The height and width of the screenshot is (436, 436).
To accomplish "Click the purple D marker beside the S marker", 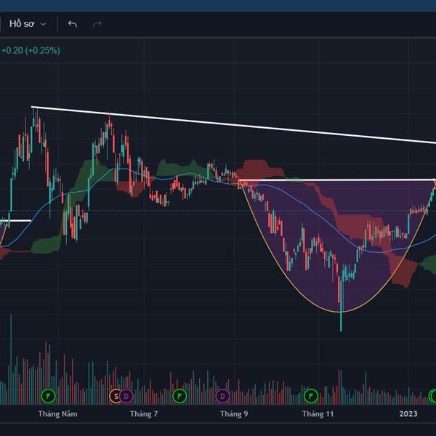I will [x=126, y=396].
